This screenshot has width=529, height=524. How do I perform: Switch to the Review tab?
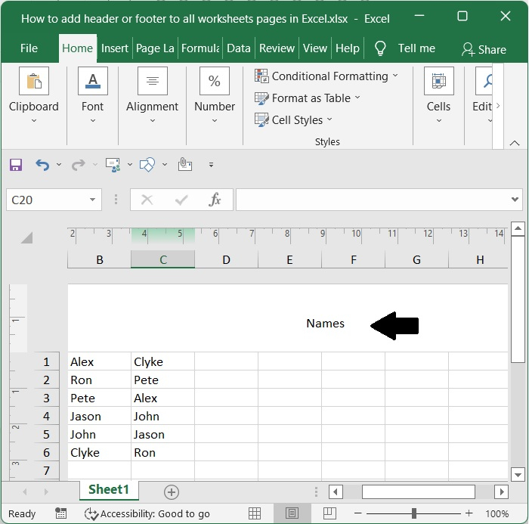(277, 48)
